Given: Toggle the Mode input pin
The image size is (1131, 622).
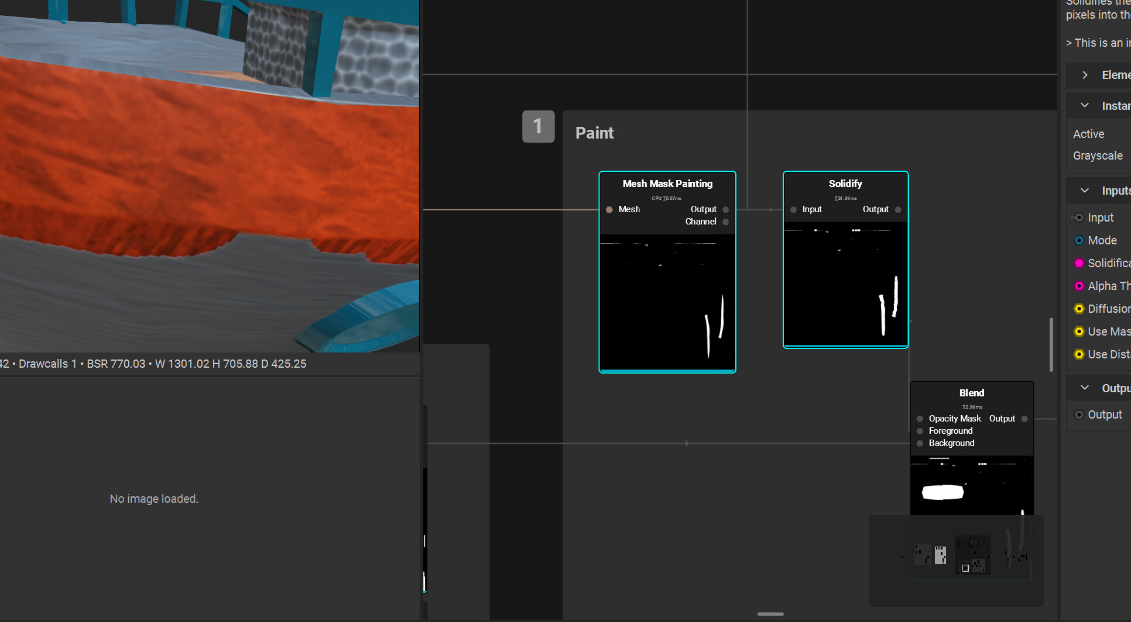Looking at the screenshot, I should (1079, 240).
